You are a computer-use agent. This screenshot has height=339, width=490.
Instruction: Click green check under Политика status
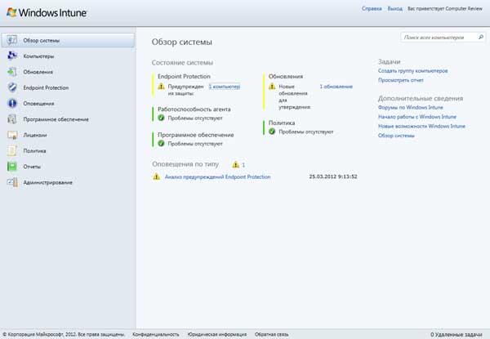pos(272,132)
